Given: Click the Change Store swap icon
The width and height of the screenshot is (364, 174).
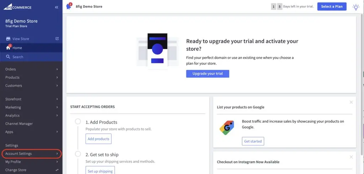Looking at the screenshot, I should click(x=57, y=170).
